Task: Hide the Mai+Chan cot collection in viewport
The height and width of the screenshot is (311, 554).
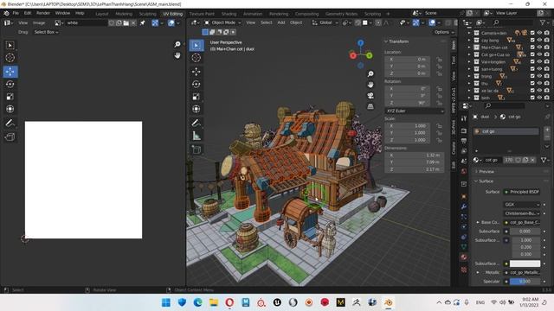Action: pos(539,48)
